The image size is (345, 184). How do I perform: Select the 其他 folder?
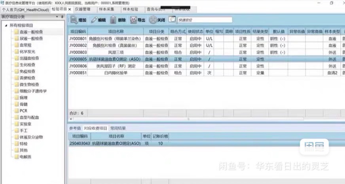[21, 150]
